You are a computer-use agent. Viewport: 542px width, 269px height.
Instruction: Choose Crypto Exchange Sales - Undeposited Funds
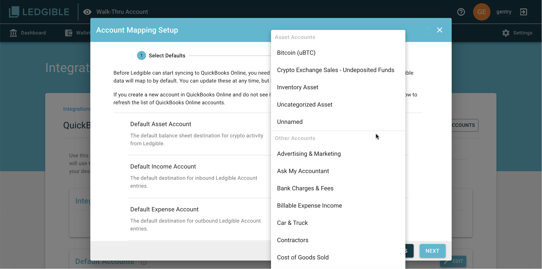coord(338,70)
